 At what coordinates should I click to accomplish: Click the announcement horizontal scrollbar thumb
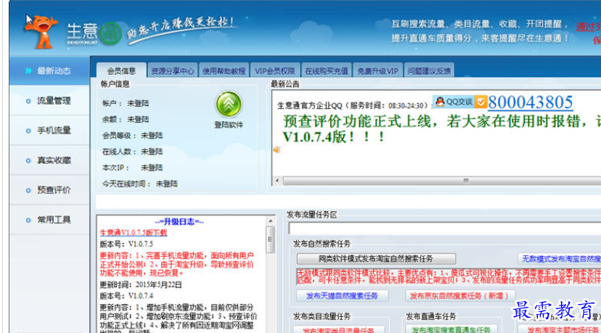coord(442,181)
